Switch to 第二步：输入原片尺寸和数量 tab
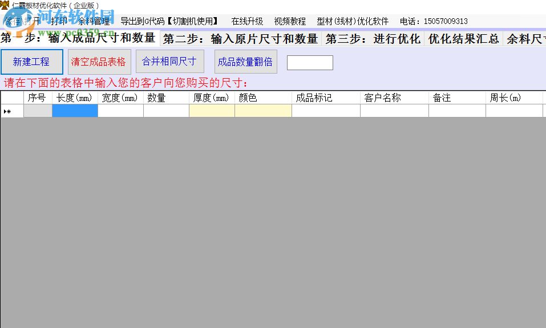The height and width of the screenshot is (328, 546). pyautogui.click(x=240, y=39)
